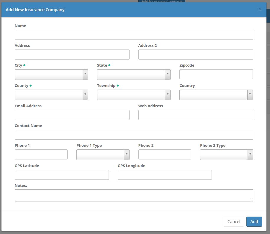Click into the Address 2 field
The width and height of the screenshot is (270, 234).
195,55
